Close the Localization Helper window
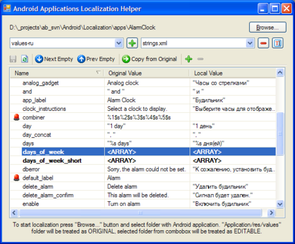The width and height of the screenshot is (295, 244). [286, 9]
